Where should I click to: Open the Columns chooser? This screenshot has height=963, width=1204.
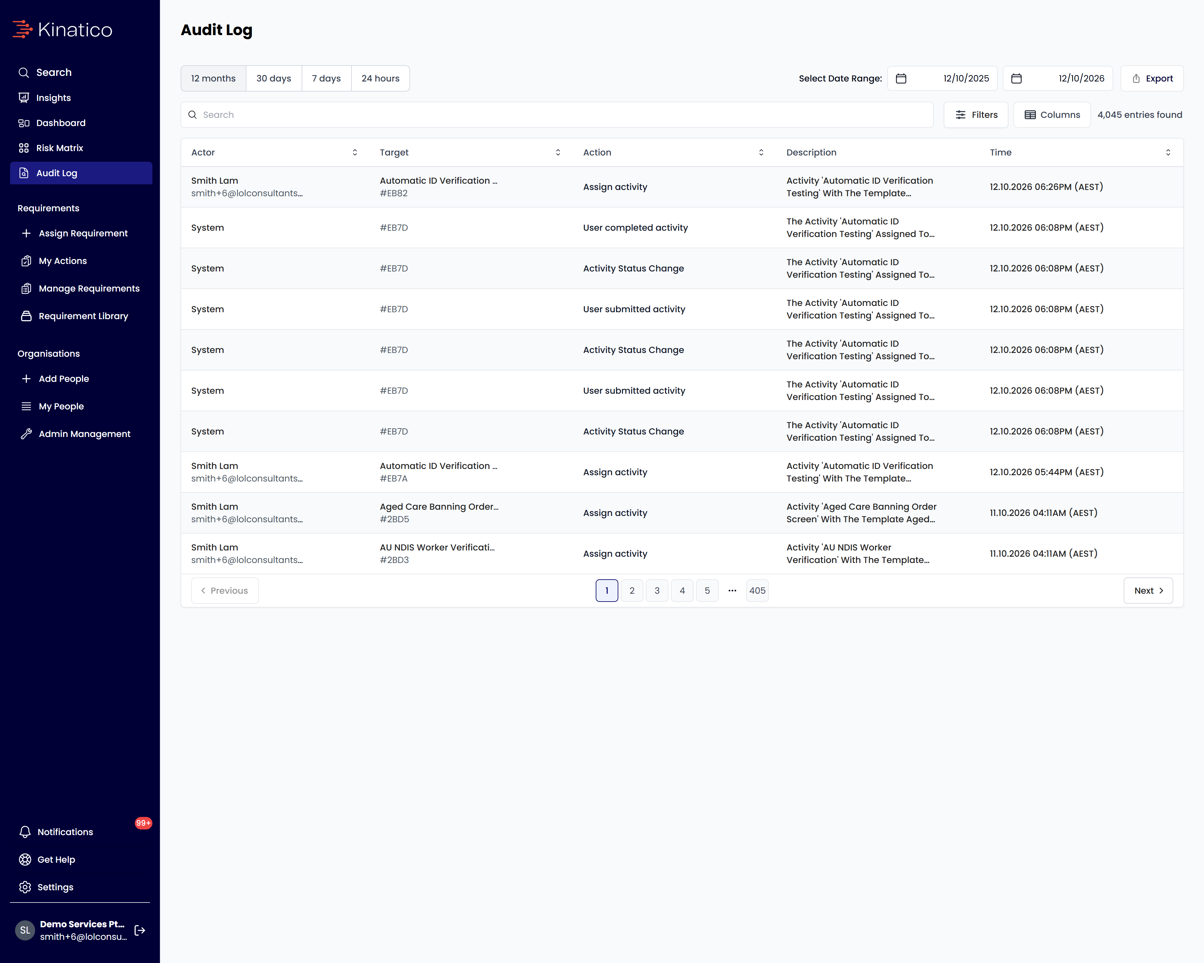tap(1052, 115)
